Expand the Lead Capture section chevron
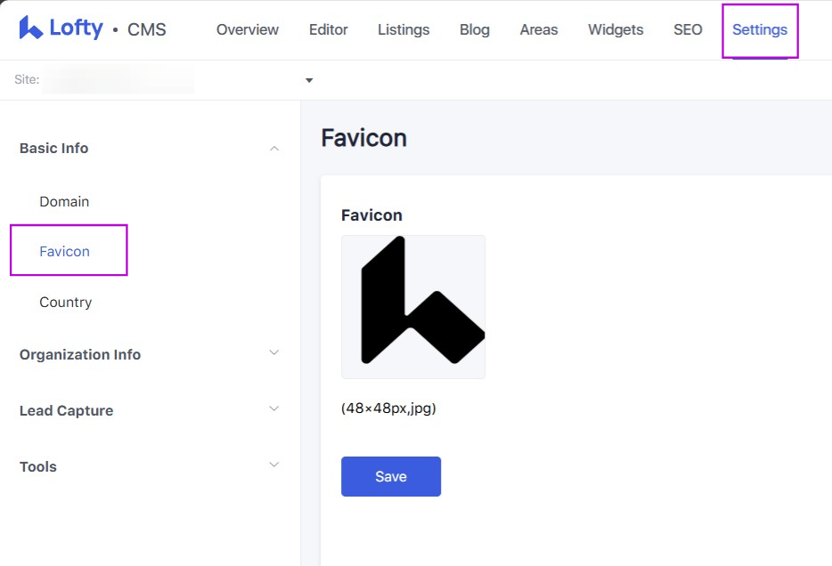The height and width of the screenshot is (566, 832). point(274,409)
